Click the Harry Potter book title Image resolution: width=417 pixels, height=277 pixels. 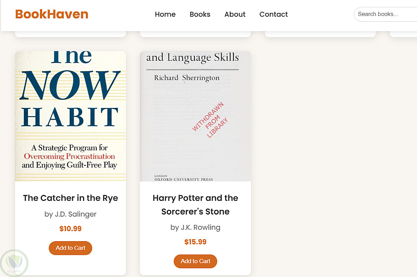pos(195,205)
